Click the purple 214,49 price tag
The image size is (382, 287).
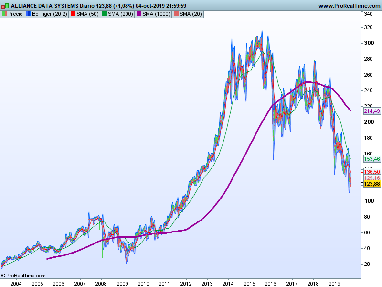tap(372, 111)
